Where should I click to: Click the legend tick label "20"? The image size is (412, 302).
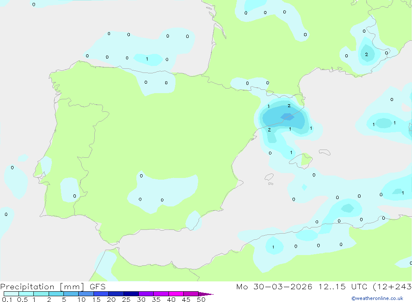click(x=111, y=300)
